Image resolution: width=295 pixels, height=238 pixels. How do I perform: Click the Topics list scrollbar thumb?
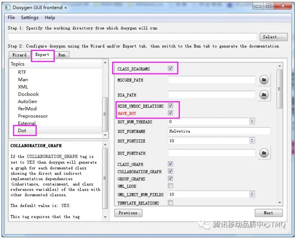[x=105, y=114]
